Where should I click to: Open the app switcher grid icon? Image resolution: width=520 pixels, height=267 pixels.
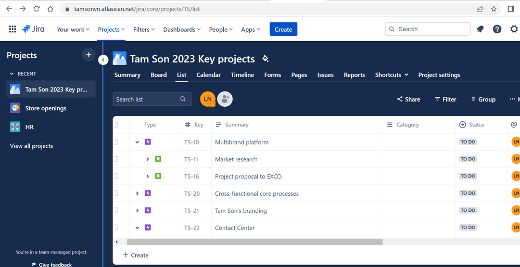point(12,29)
